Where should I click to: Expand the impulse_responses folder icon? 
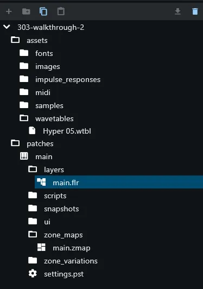click(24, 79)
